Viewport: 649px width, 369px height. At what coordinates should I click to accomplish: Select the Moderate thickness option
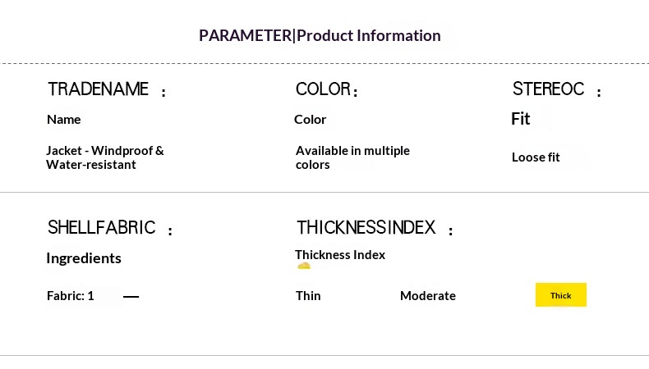click(427, 295)
